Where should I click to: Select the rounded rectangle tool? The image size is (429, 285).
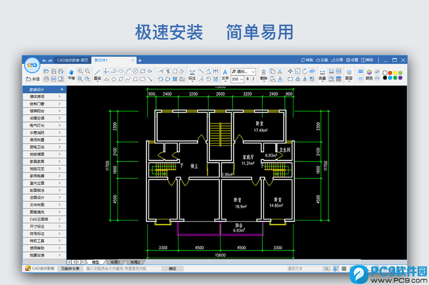click(142, 79)
